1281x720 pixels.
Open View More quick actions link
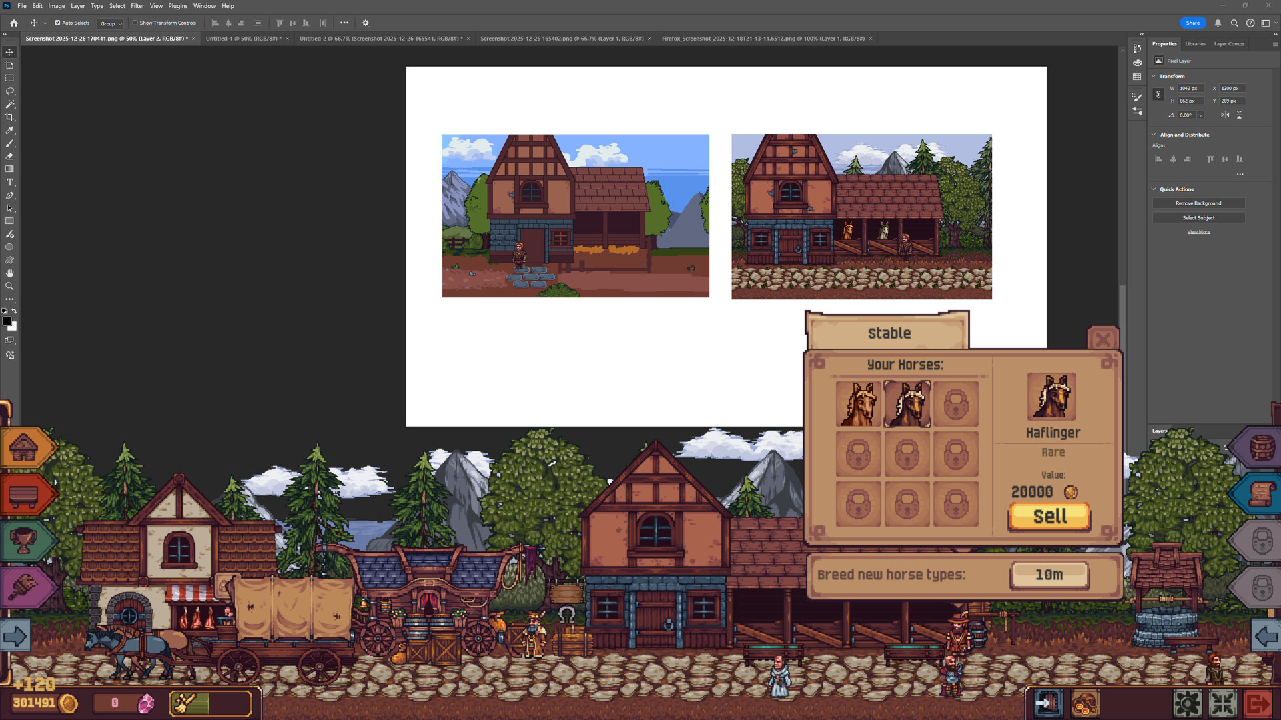[x=1198, y=231]
